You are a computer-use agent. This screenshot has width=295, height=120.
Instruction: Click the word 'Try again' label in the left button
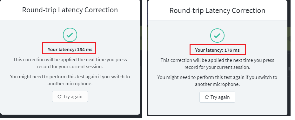pyautogui.click(x=73, y=96)
